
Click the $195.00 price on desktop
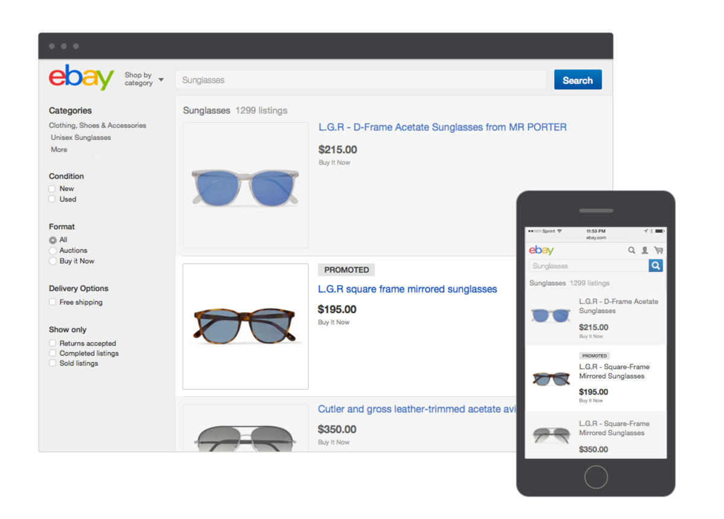337,310
